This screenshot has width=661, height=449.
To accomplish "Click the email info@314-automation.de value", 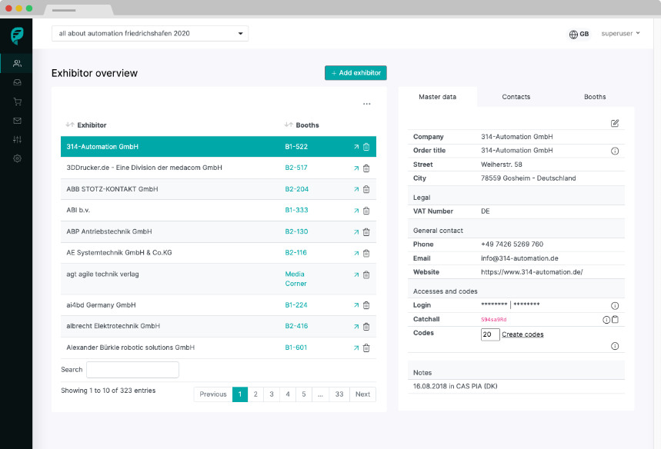I will (519, 258).
